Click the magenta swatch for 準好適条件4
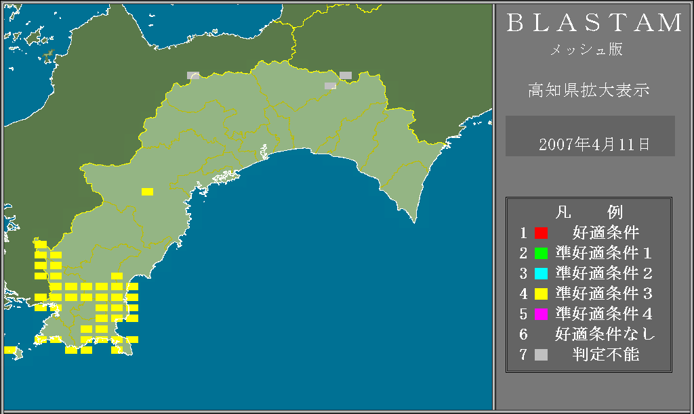694x414 pixels. click(541, 314)
